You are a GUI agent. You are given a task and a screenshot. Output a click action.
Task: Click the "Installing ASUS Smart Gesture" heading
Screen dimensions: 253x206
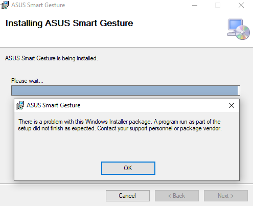click(x=69, y=23)
